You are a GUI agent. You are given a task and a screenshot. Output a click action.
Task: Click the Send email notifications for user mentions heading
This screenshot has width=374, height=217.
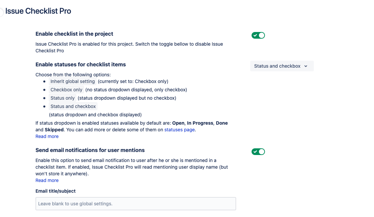[90, 150]
